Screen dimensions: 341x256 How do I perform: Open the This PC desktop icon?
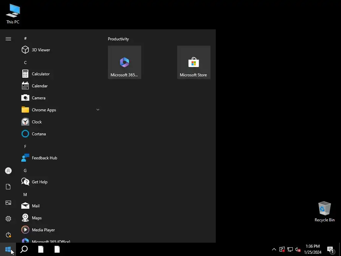[13, 14]
